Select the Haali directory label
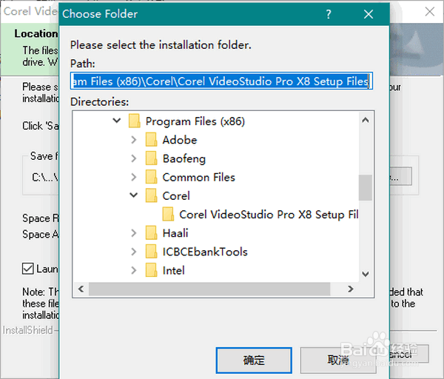This screenshot has height=379, width=444. 175,233
